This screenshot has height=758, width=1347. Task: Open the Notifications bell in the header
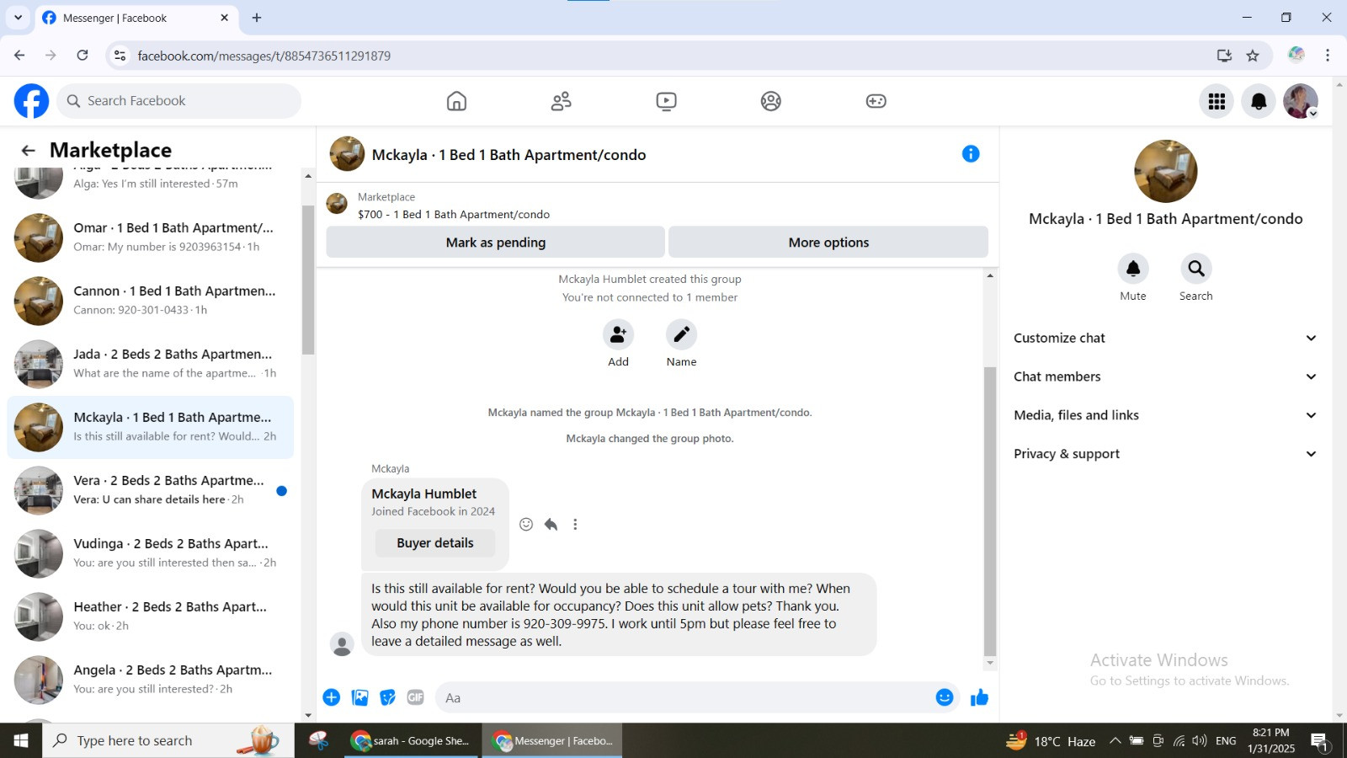click(x=1259, y=101)
